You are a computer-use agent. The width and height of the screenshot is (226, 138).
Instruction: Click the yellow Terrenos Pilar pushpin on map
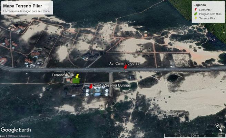pyautogui.click(x=77, y=76)
